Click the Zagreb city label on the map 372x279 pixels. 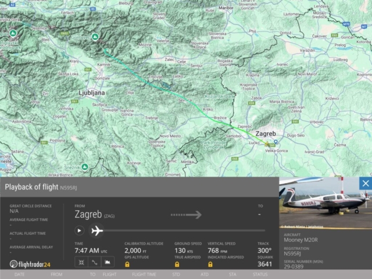tap(266, 134)
